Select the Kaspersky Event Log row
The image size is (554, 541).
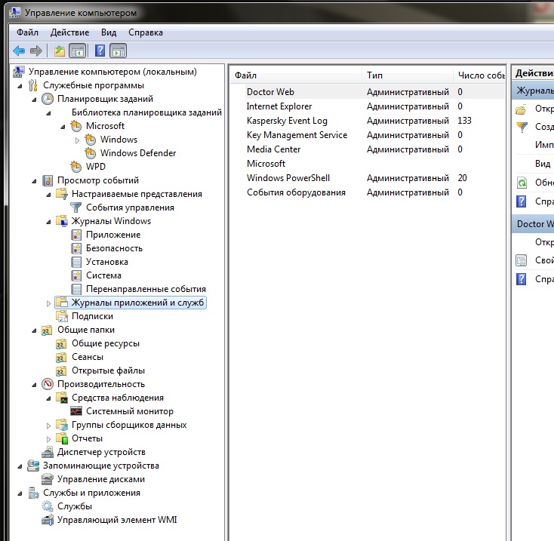click(x=287, y=121)
